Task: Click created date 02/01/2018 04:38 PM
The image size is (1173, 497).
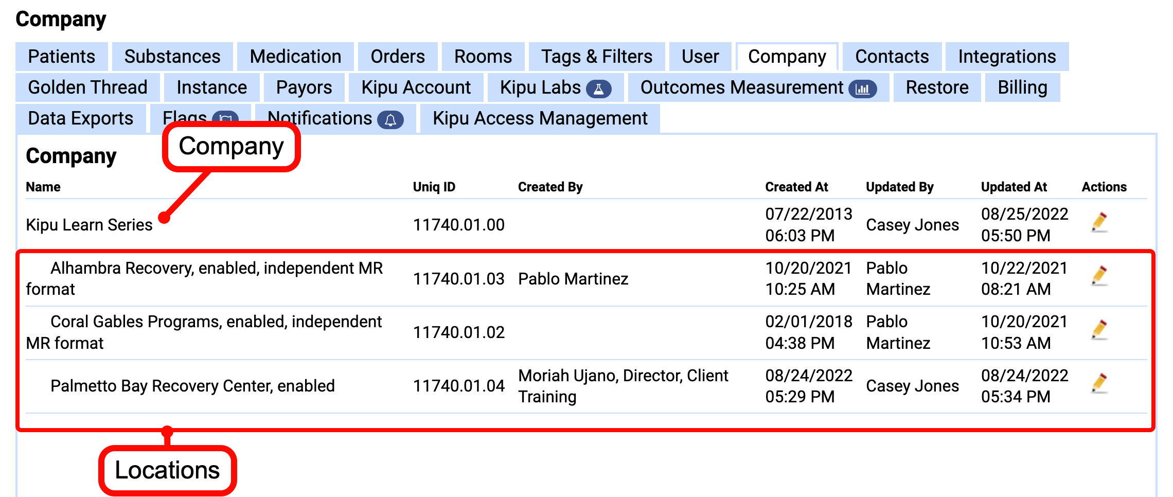Action: point(809,332)
